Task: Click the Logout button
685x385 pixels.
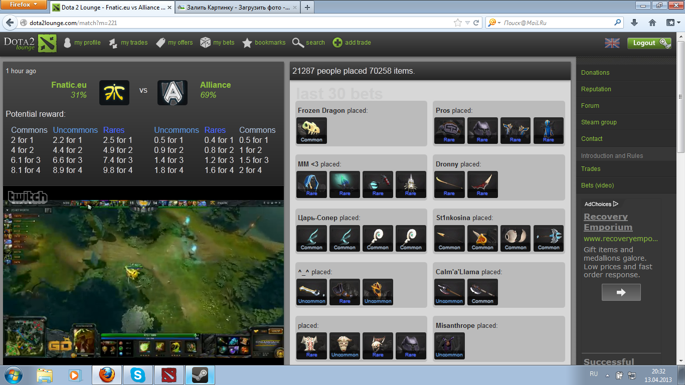Action: [x=649, y=43]
